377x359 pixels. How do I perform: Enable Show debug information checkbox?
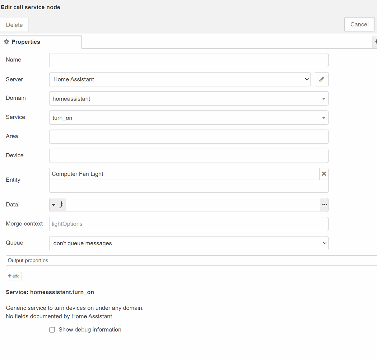point(52,330)
